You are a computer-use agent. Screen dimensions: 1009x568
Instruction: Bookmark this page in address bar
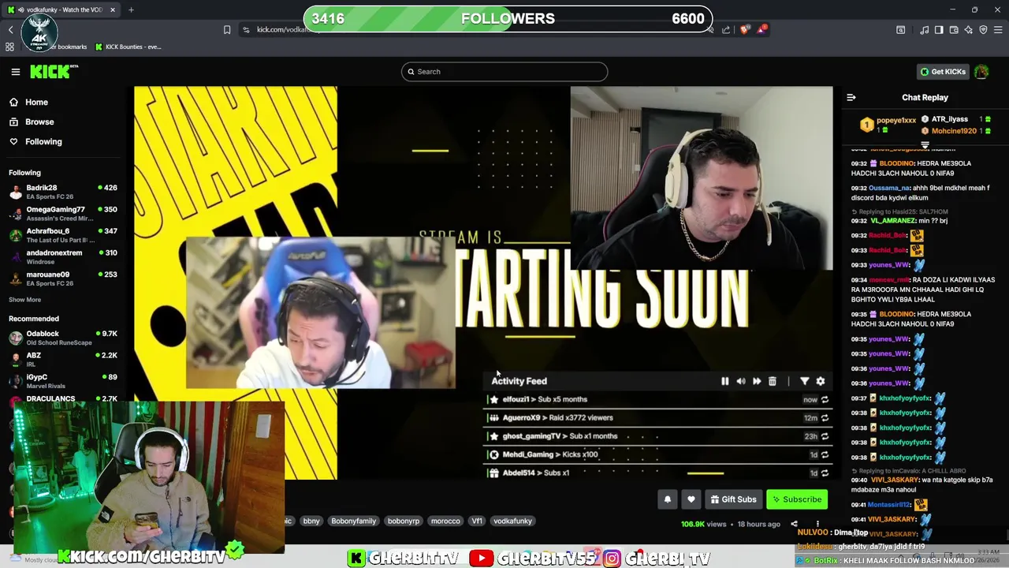tap(227, 30)
